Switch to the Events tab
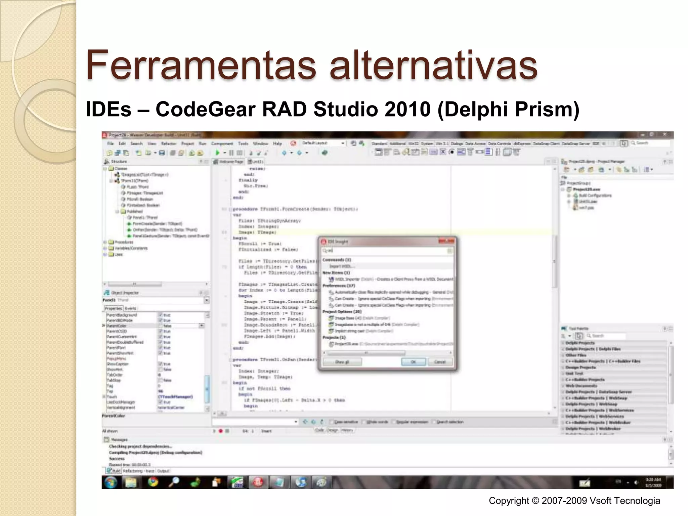This screenshot has width=688, height=516. pyautogui.click(x=131, y=308)
